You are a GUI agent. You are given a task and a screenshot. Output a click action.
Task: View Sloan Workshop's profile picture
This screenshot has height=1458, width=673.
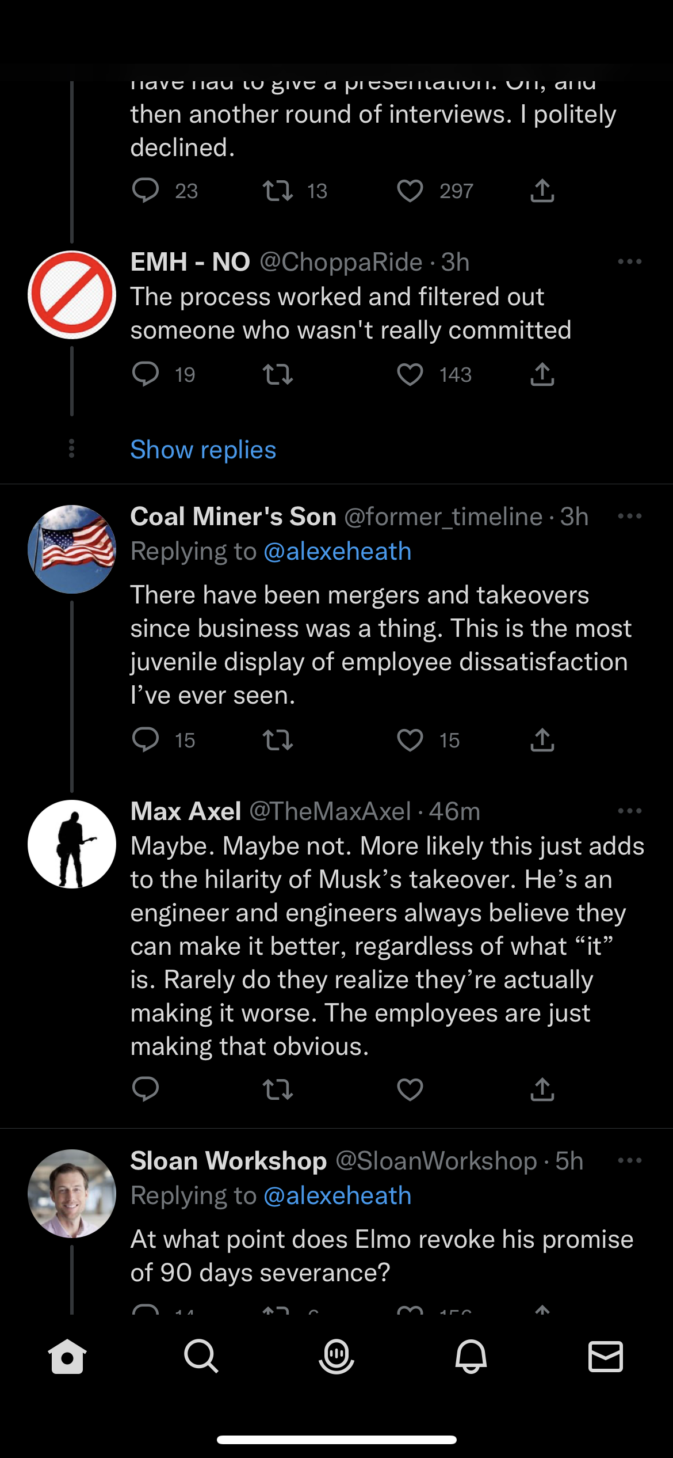click(72, 1194)
